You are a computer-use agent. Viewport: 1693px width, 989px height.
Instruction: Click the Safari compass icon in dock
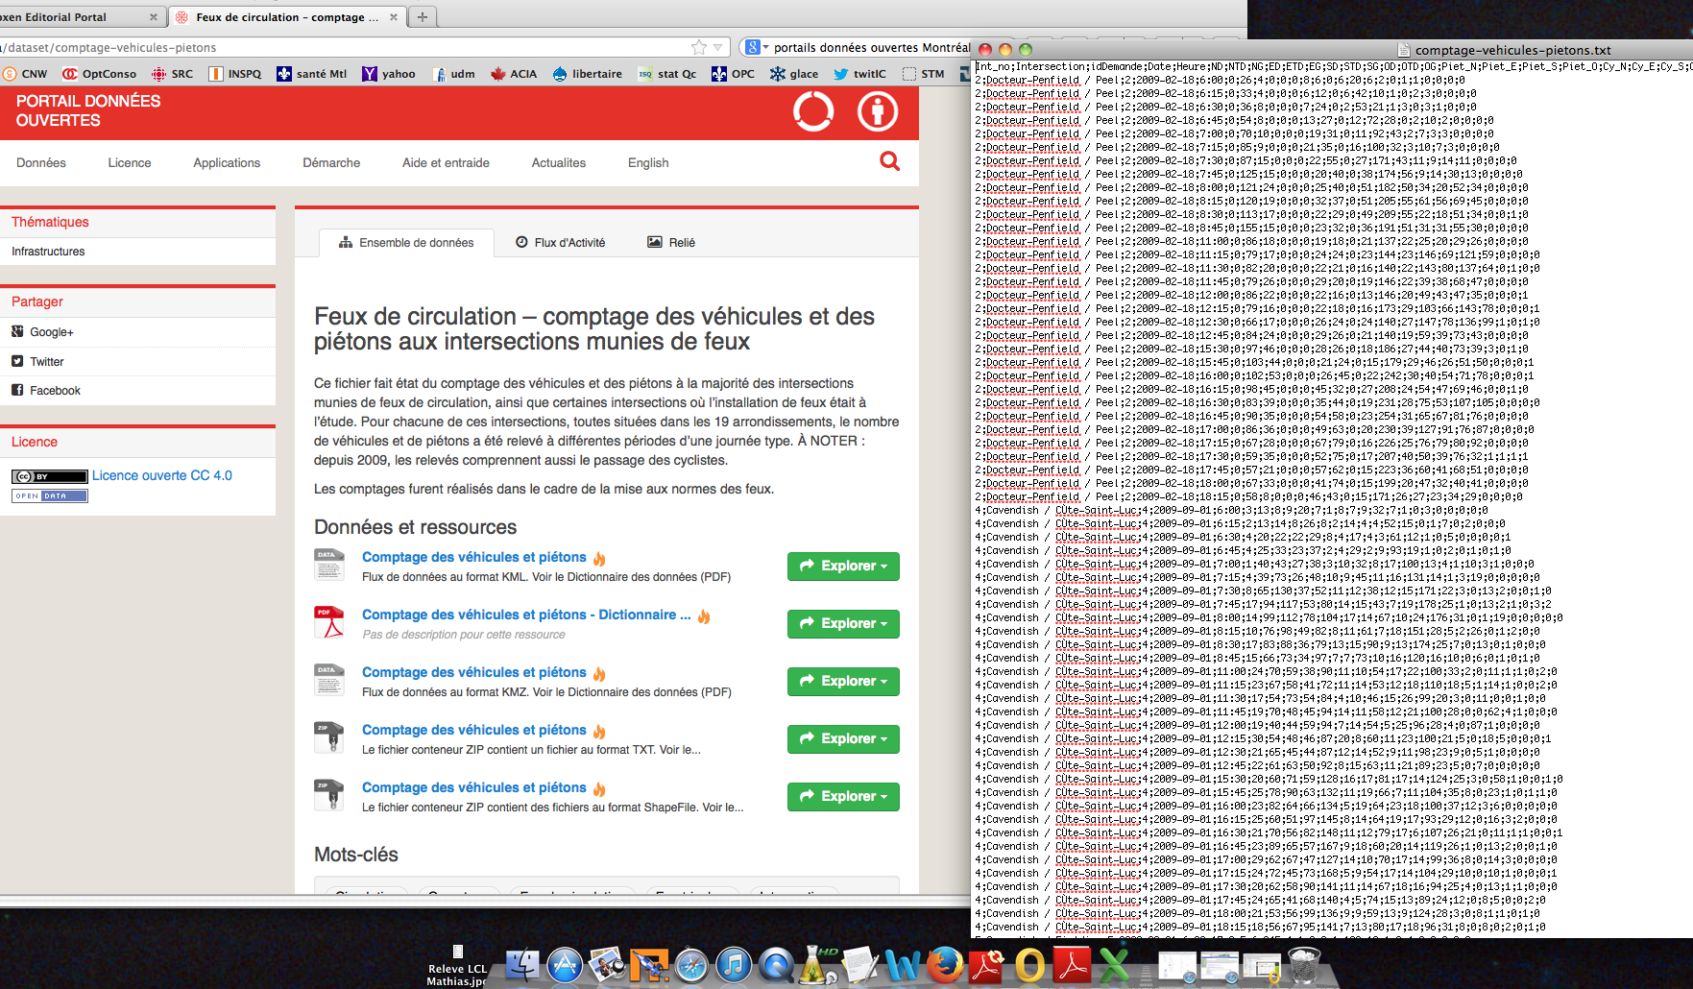tap(691, 965)
